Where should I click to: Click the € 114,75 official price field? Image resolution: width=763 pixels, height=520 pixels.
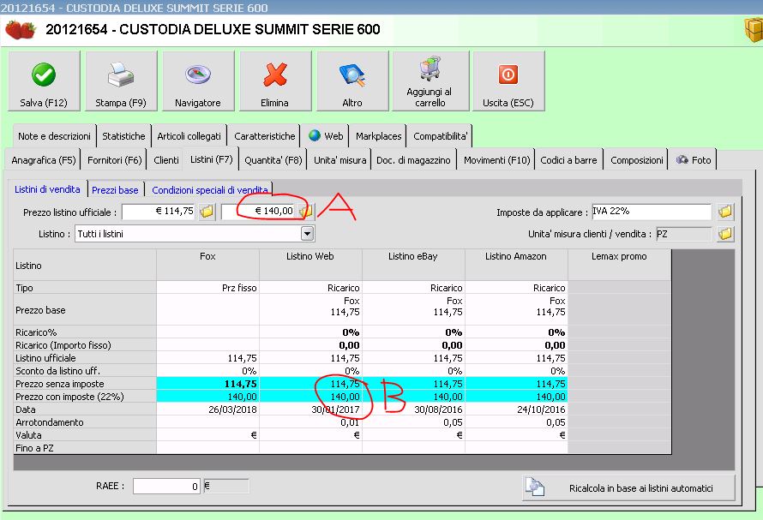point(159,211)
